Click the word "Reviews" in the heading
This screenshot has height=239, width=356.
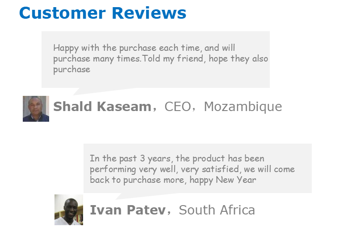tap(149, 13)
